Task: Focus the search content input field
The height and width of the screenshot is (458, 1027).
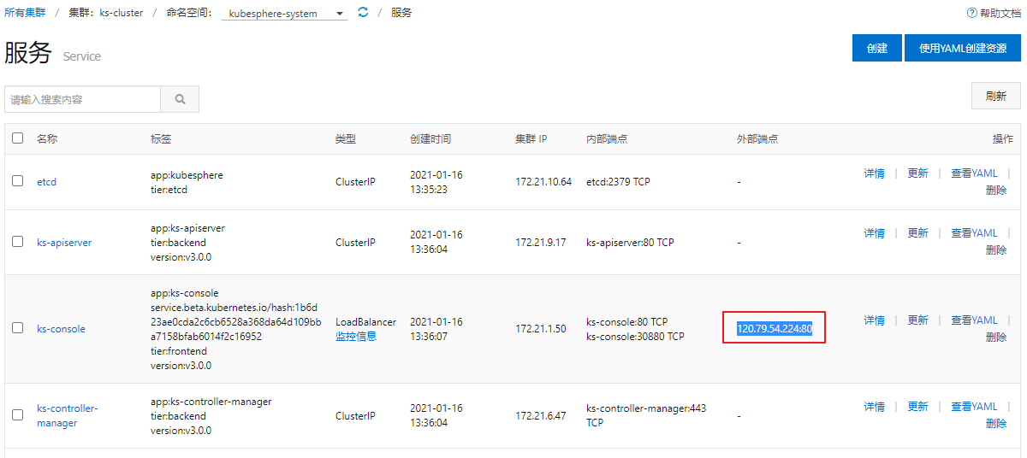Action: [82, 99]
